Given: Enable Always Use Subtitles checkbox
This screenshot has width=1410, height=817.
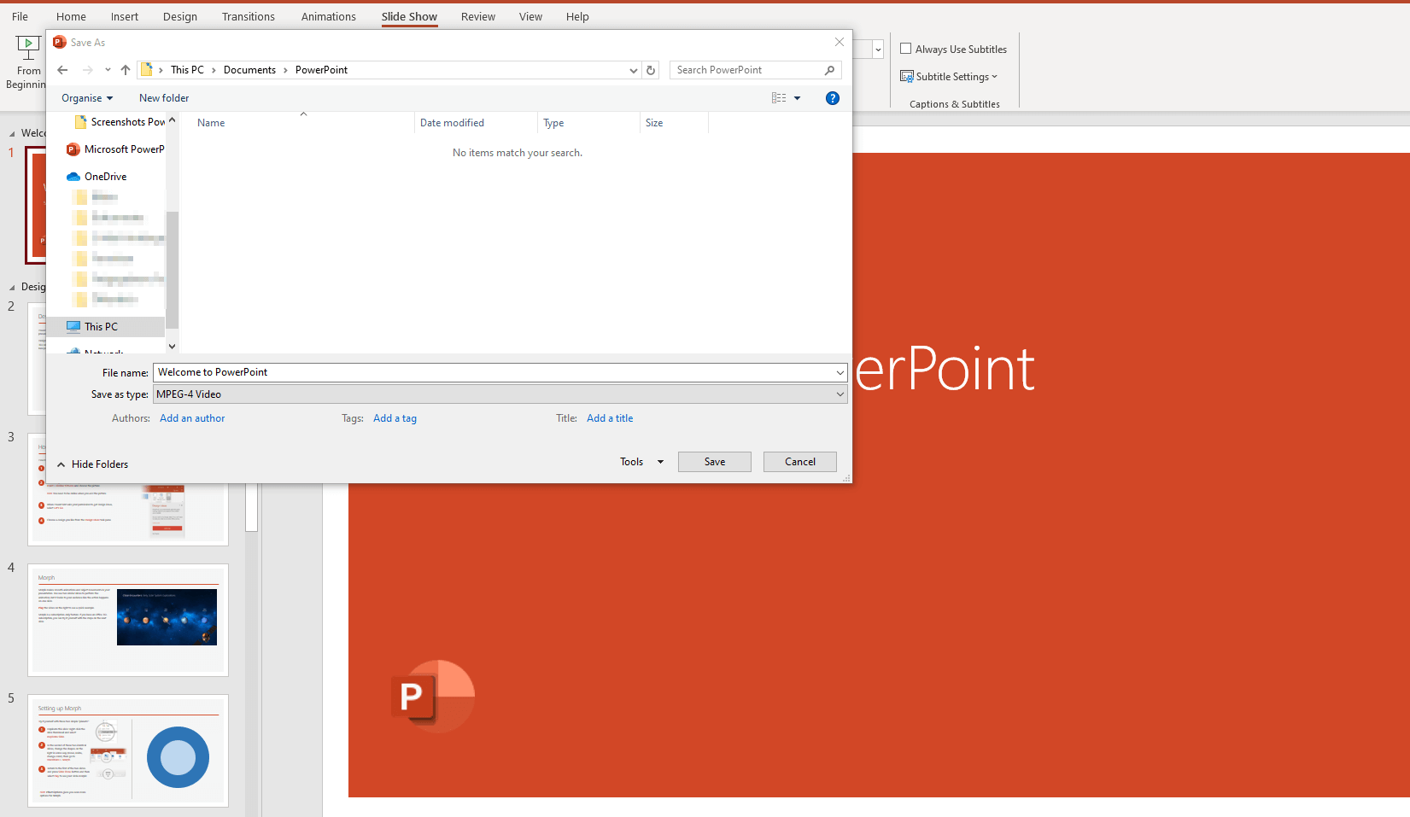Looking at the screenshot, I should [x=906, y=49].
